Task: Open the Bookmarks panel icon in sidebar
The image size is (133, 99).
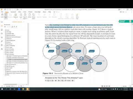Action: [2, 26]
